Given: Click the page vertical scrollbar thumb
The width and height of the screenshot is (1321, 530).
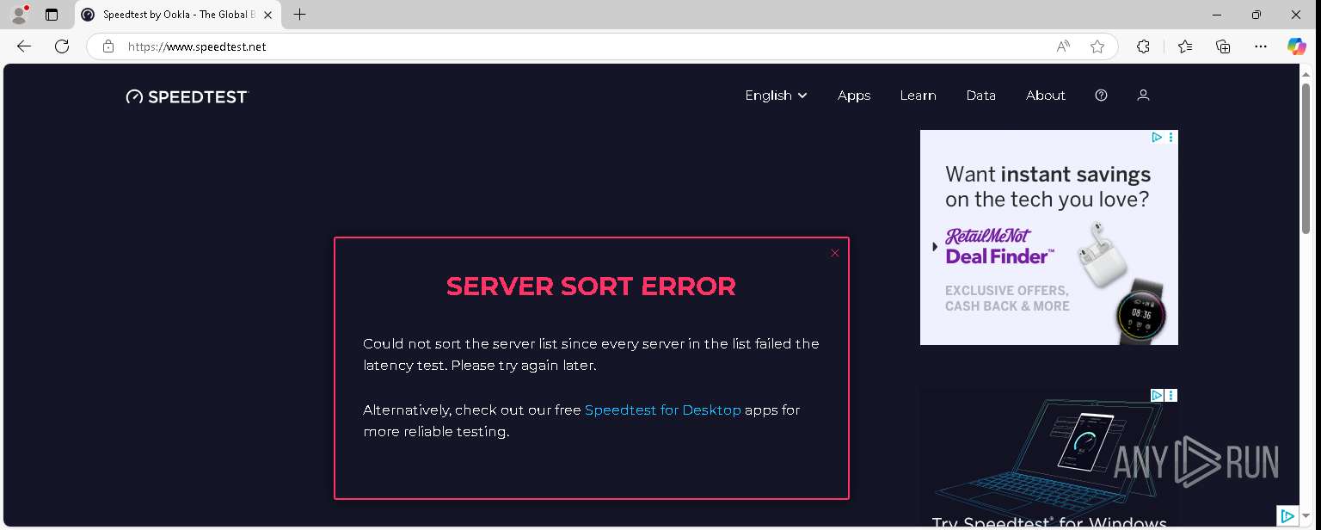Looking at the screenshot, I should coord(1306,157).
